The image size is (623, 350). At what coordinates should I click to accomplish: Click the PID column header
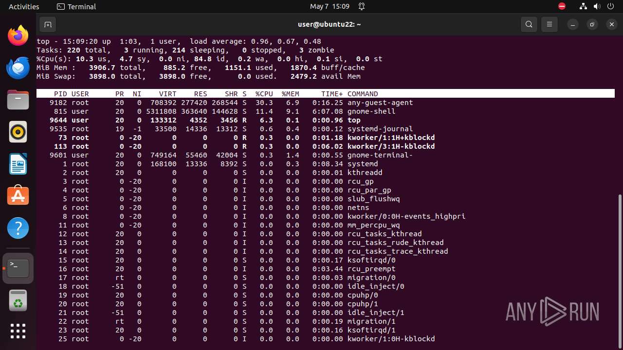click(60, 94)
